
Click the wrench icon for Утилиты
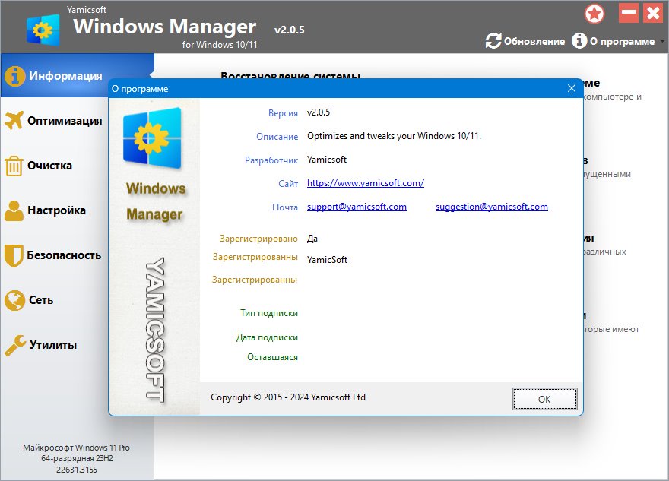pyautogui.click(x=15, y=345)
